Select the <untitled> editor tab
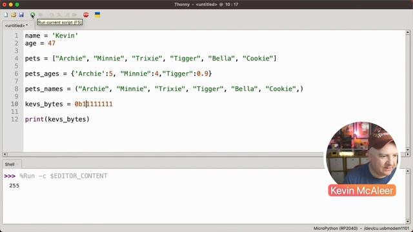This screenshot has width=413, height=232. (16, 26)
